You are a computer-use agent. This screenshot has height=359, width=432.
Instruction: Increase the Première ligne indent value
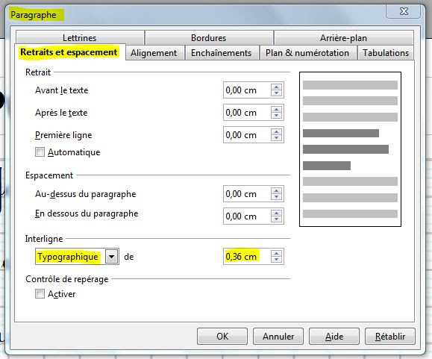pos(276,131)
